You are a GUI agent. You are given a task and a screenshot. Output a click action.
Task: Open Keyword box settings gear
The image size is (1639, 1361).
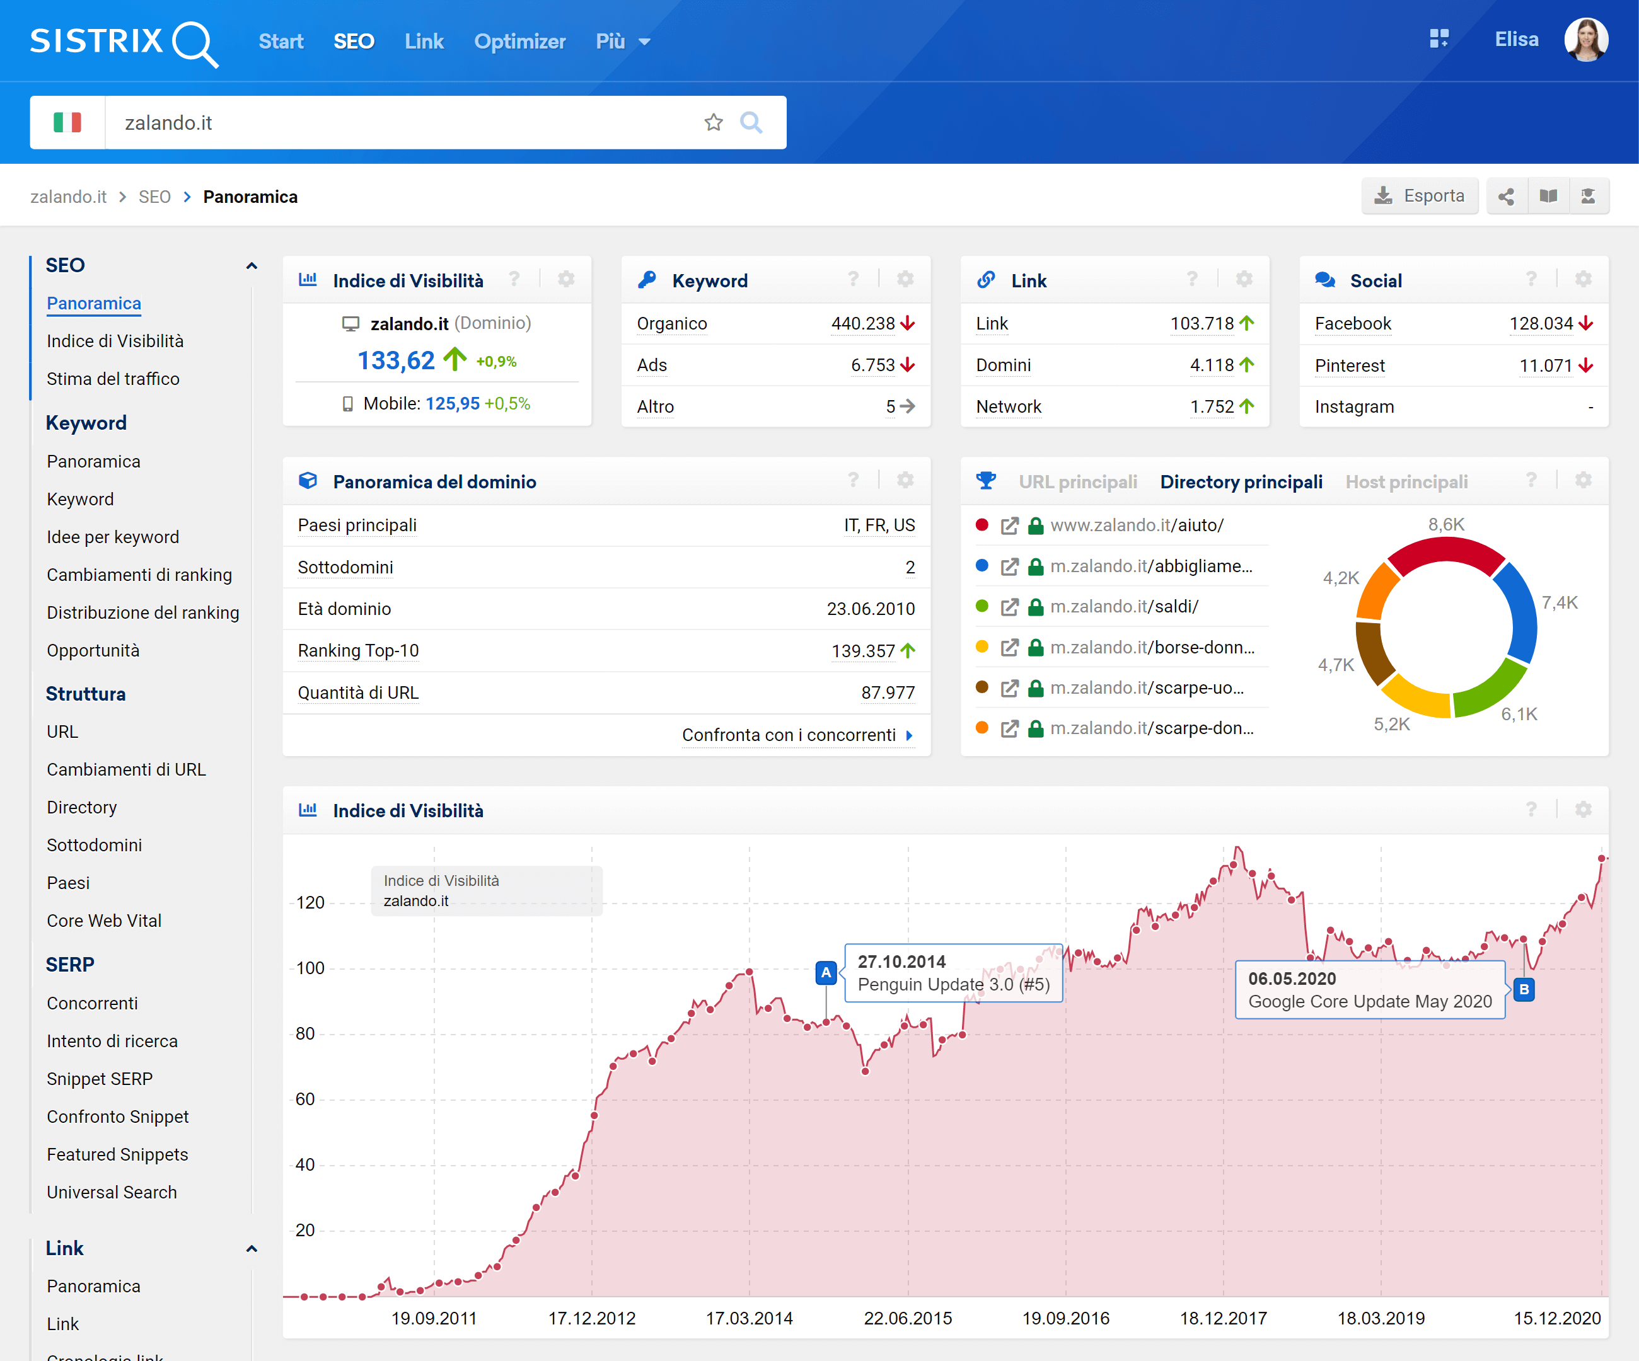905,279
